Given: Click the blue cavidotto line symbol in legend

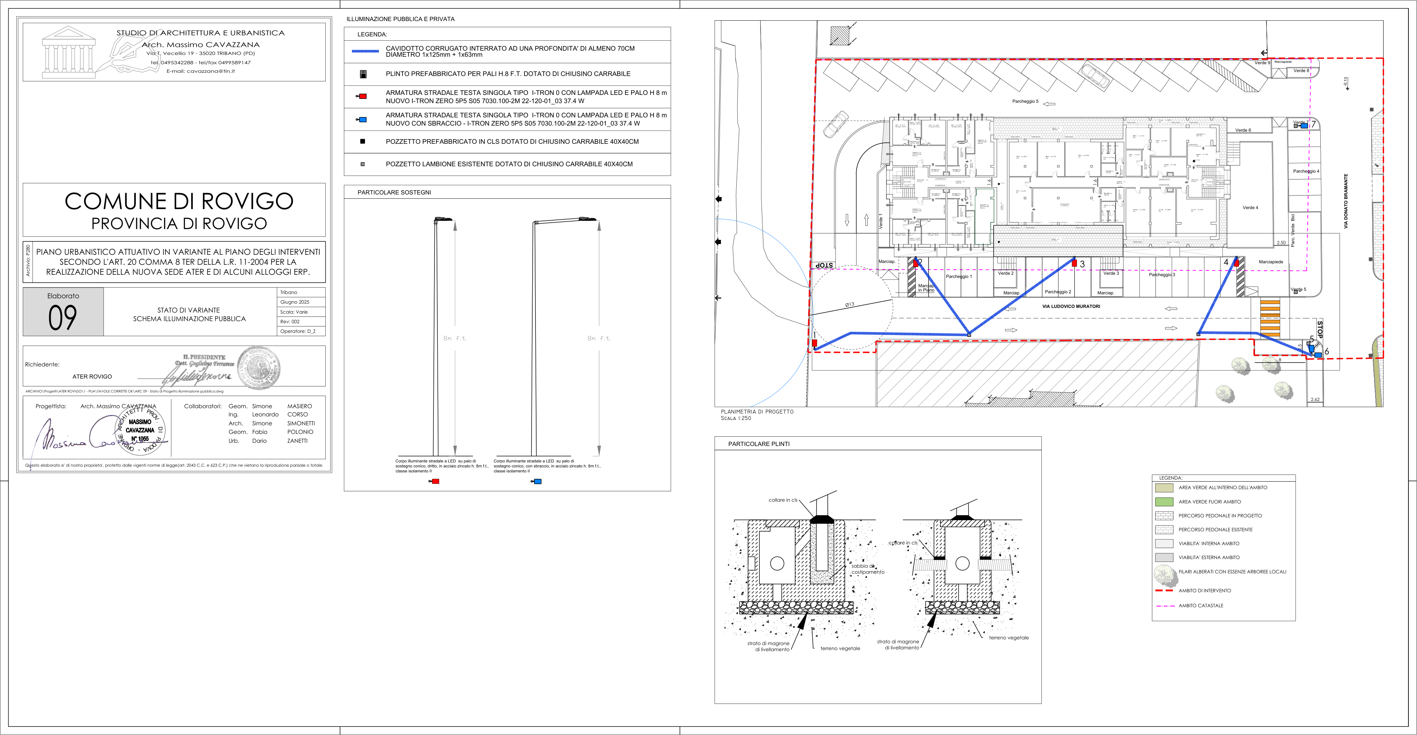Looking at the screenshot, I should [365, 51].
